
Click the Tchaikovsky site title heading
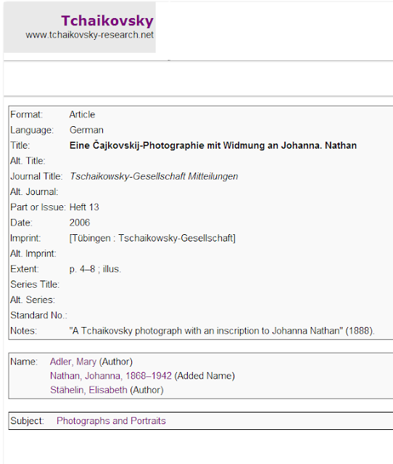(107, 21)
